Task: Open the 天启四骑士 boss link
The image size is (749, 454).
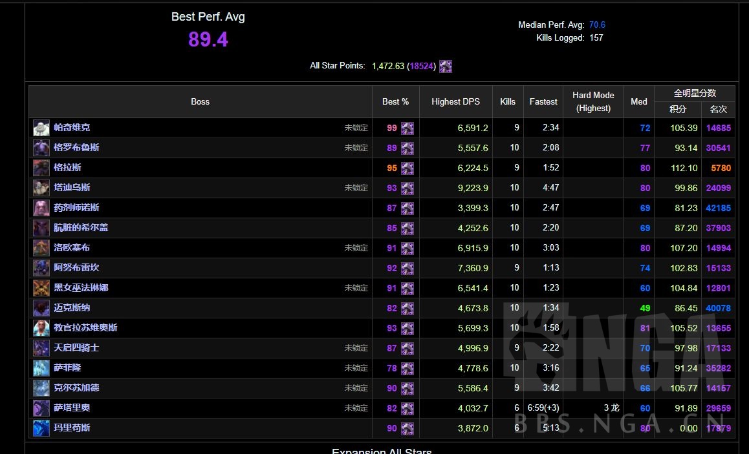Action: pyautogui.click(x=76, y=348)
